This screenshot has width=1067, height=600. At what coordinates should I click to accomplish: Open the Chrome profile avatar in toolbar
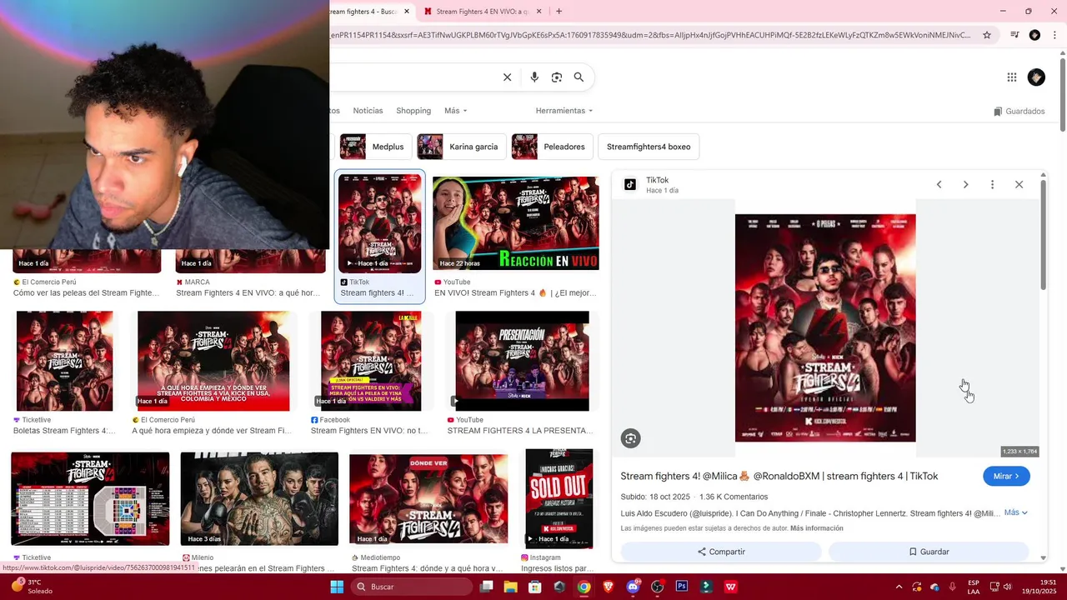[x=1034, y=35]
